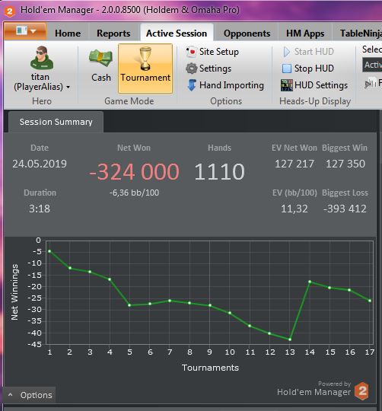Click the -6,36 bb/100 text
This screenshot has width=382, height=411.
coord(134,193)
